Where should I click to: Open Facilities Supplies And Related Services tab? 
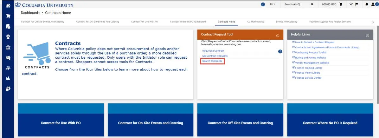tap(330, 22)
